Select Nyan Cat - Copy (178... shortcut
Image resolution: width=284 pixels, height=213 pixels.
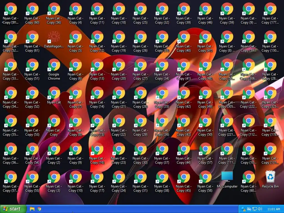coord(270,126)
